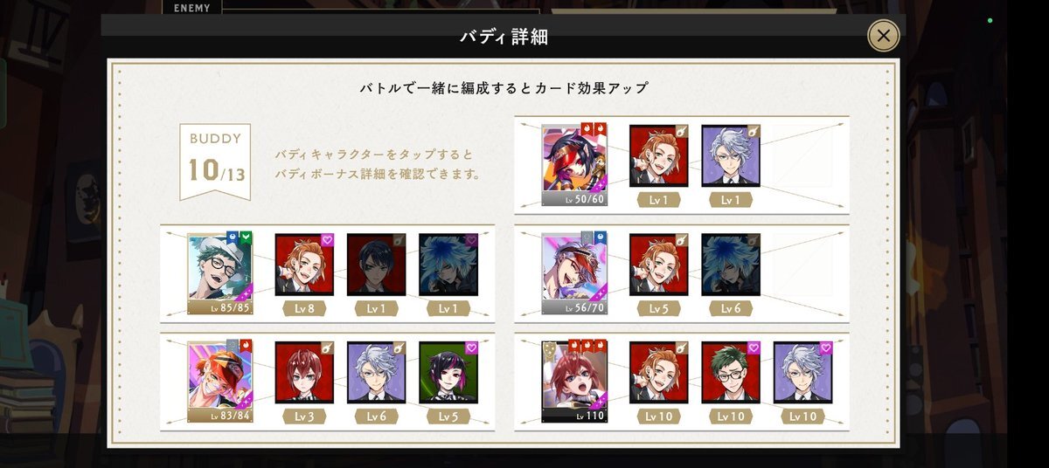This screenshot has height=468, width=1049.
Task: Tap the red-haired buddy icon labeled Lv 3
Action: pos(305,372)
